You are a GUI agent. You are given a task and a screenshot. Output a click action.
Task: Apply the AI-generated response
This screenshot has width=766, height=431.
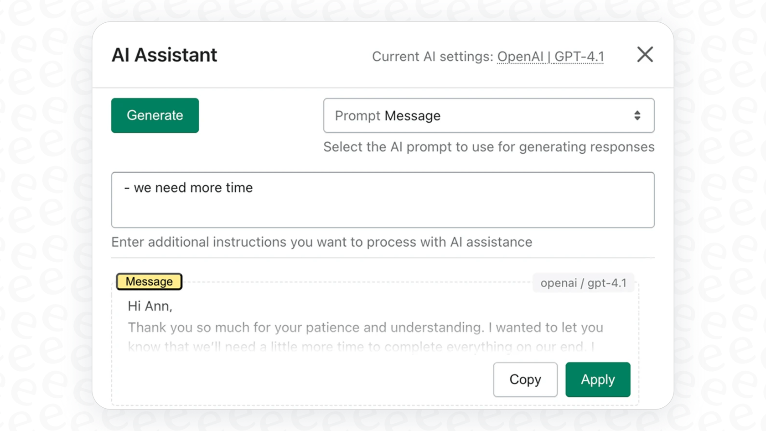pos(597,379)
